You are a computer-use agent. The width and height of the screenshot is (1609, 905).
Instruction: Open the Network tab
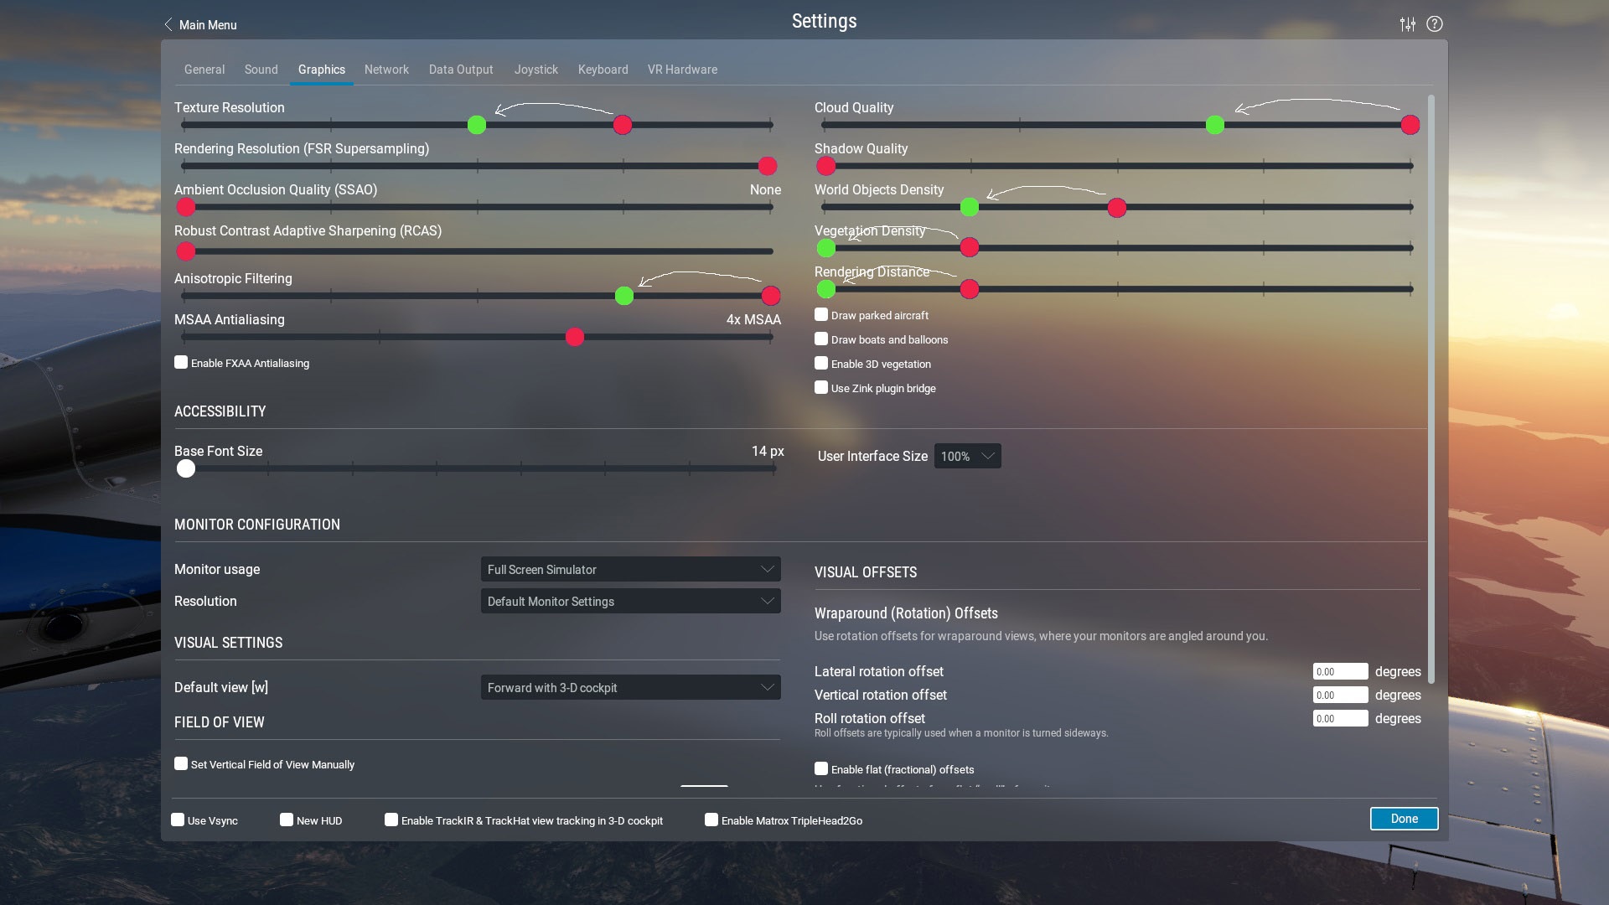tap(386, 70)
